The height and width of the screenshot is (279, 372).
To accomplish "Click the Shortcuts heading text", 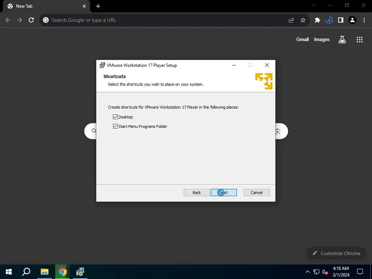I will 114,76.
